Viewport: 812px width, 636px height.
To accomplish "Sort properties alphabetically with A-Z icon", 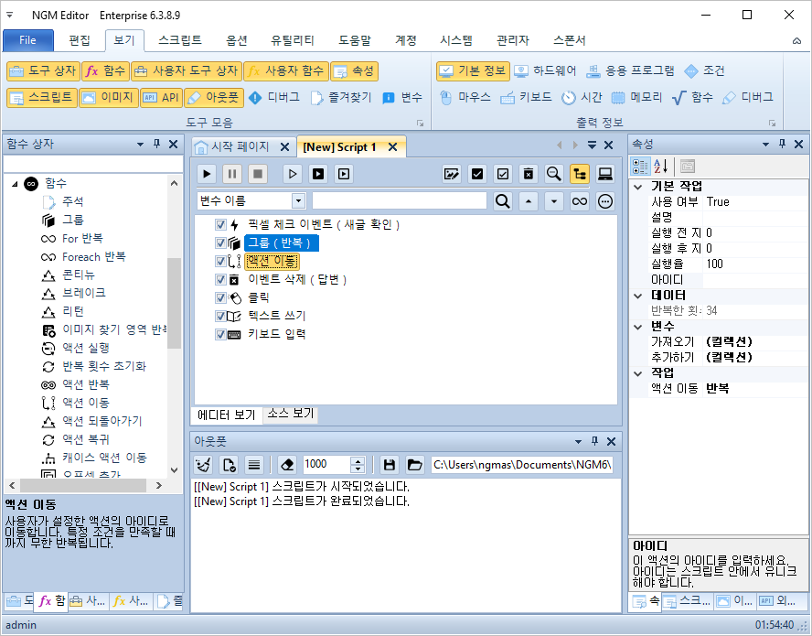I will 660,167.
